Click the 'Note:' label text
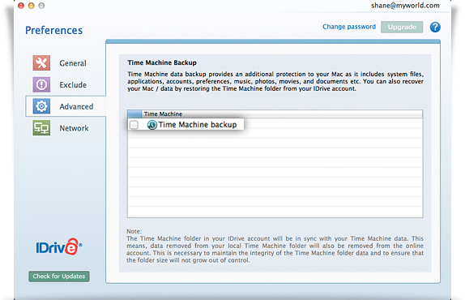This screenshot has height=300, width=465. point(134,231)
